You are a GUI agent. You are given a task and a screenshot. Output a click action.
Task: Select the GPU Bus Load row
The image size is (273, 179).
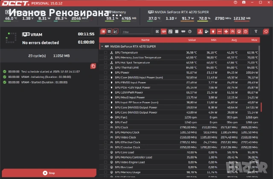coord(179,168)
